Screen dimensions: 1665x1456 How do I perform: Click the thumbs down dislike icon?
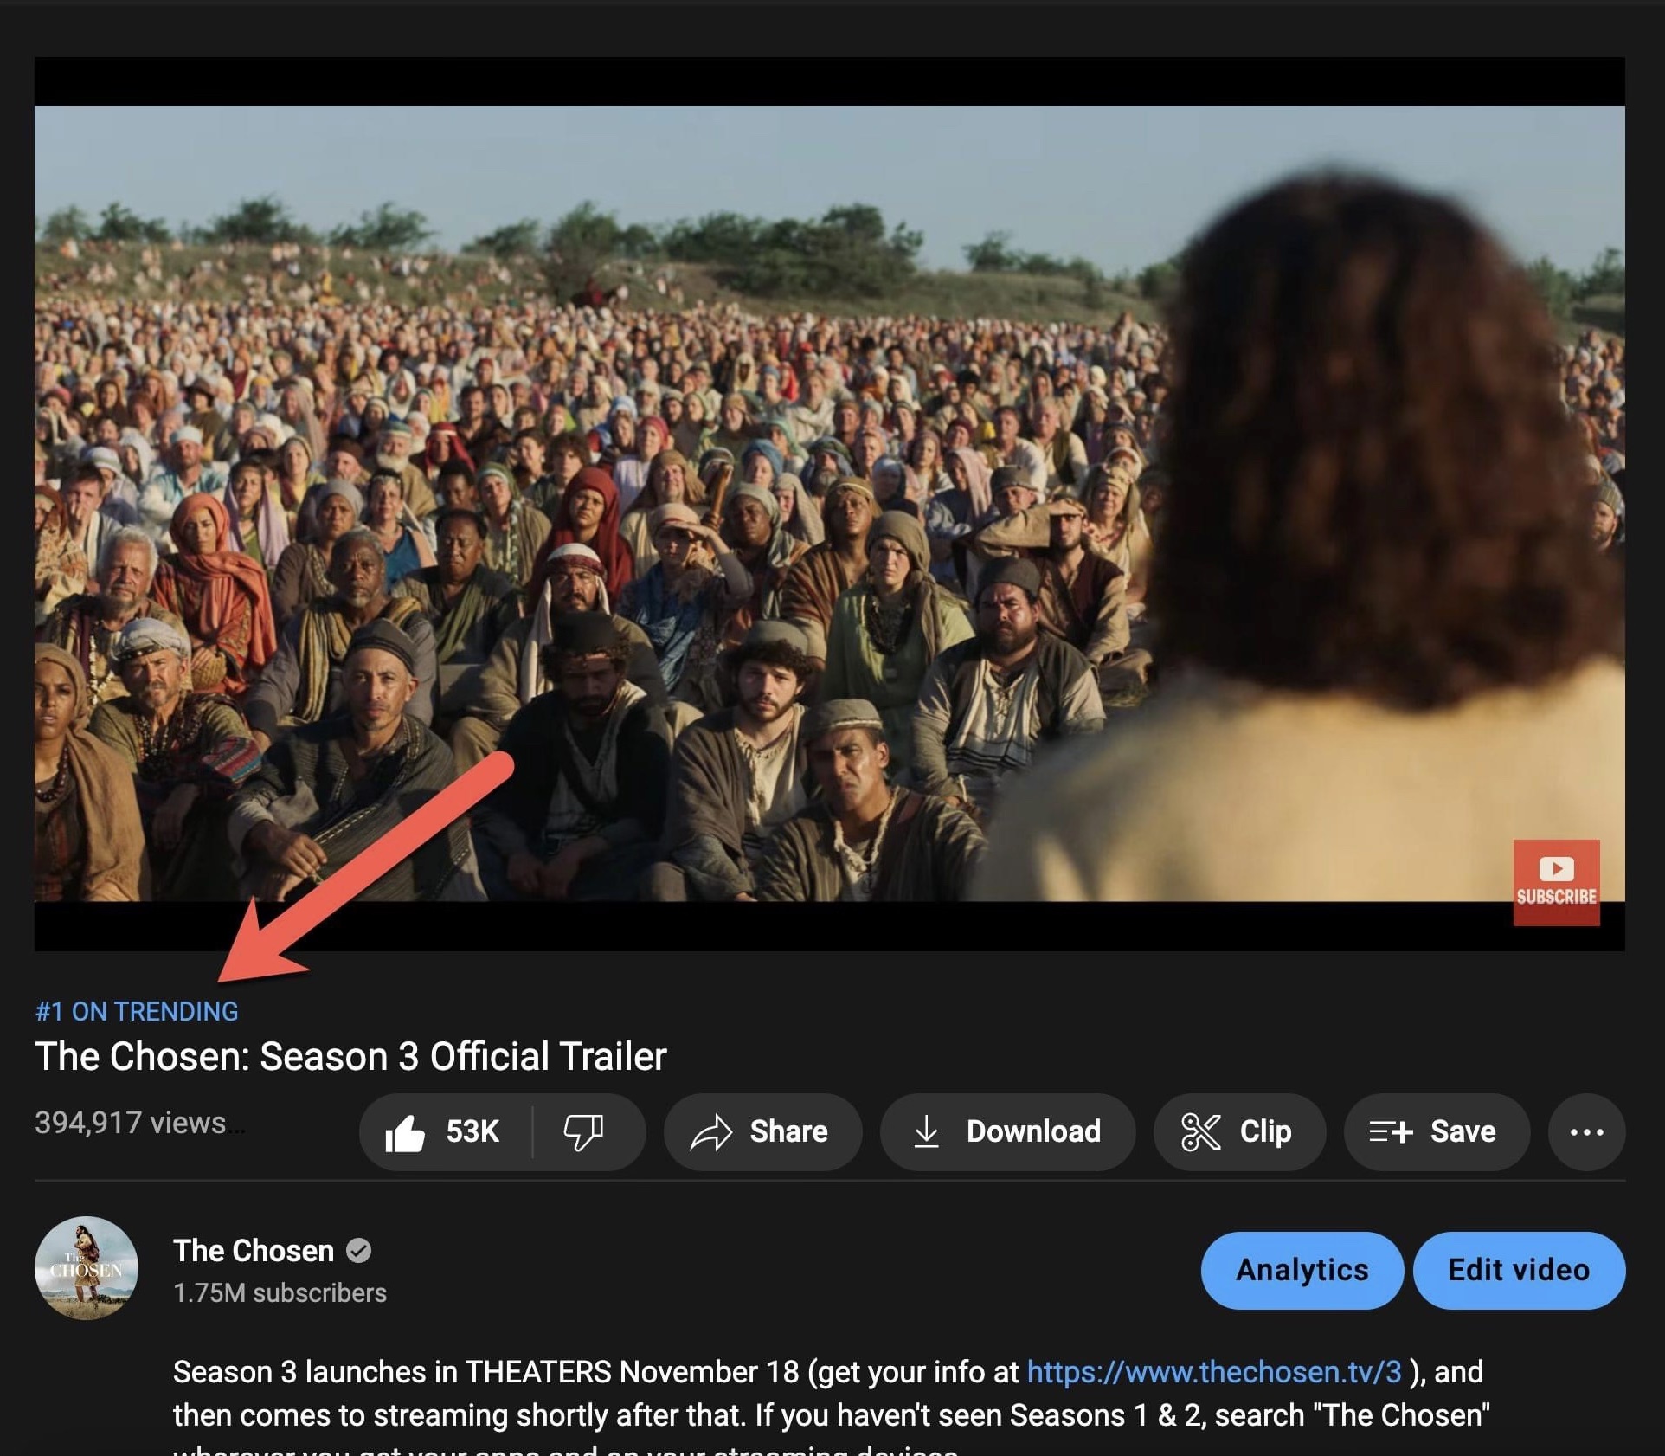click(x=583, y=1132)
